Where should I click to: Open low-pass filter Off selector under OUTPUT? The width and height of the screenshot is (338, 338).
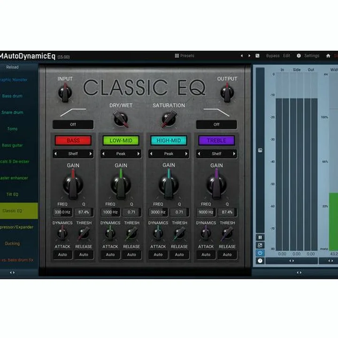click(x=216, y=124)
